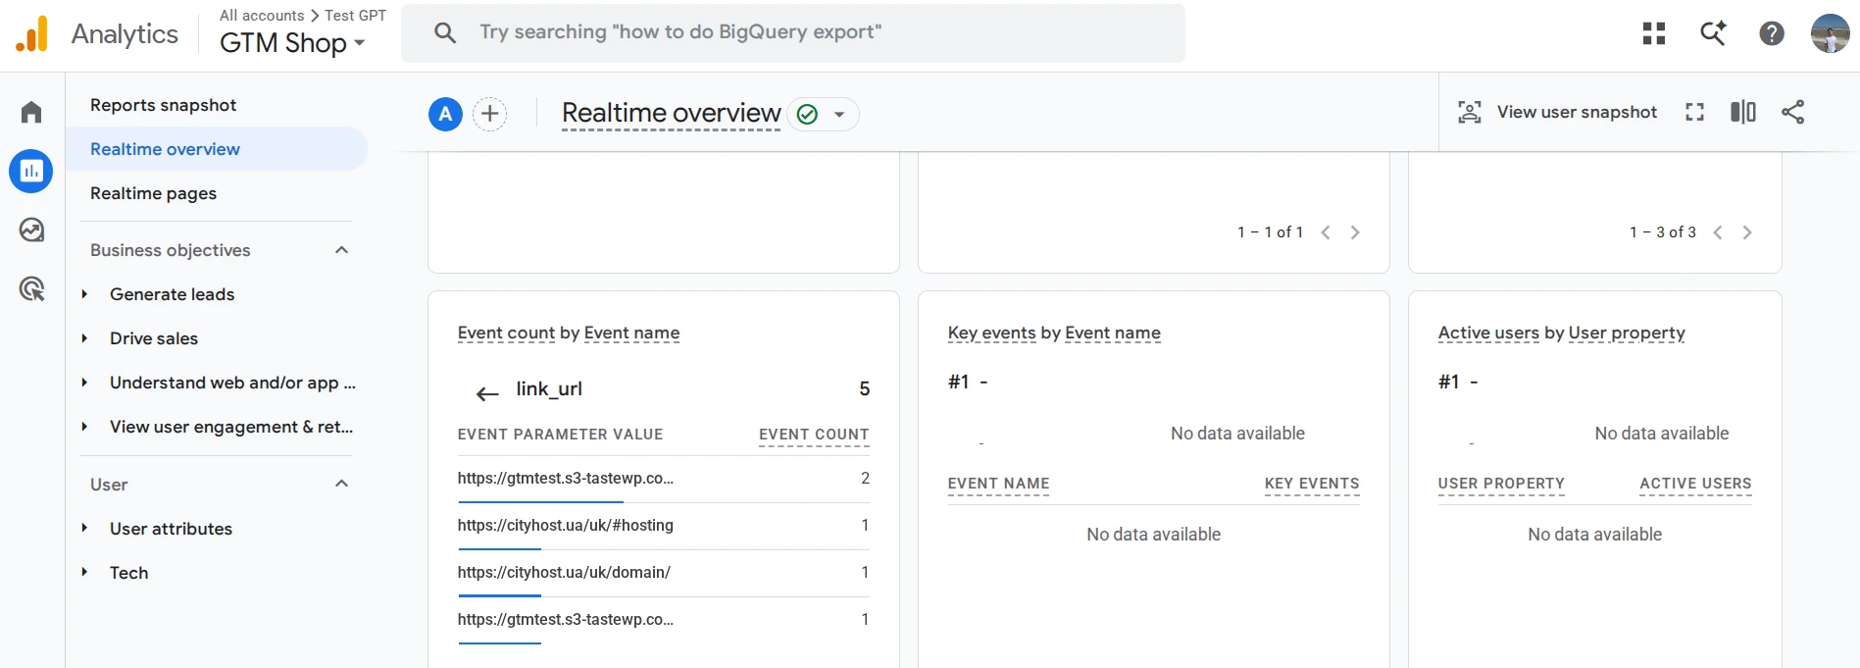
Task: Open the Realtime overview dropdown arrow
Action: tap(839, 115)
